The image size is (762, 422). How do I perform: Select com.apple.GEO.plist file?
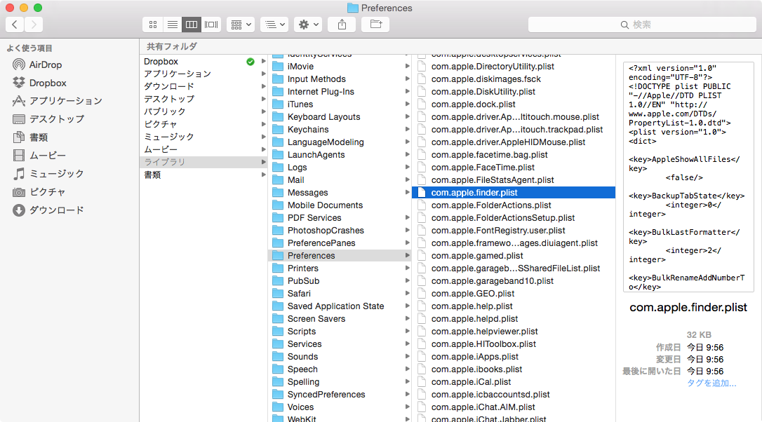point(514,294)
